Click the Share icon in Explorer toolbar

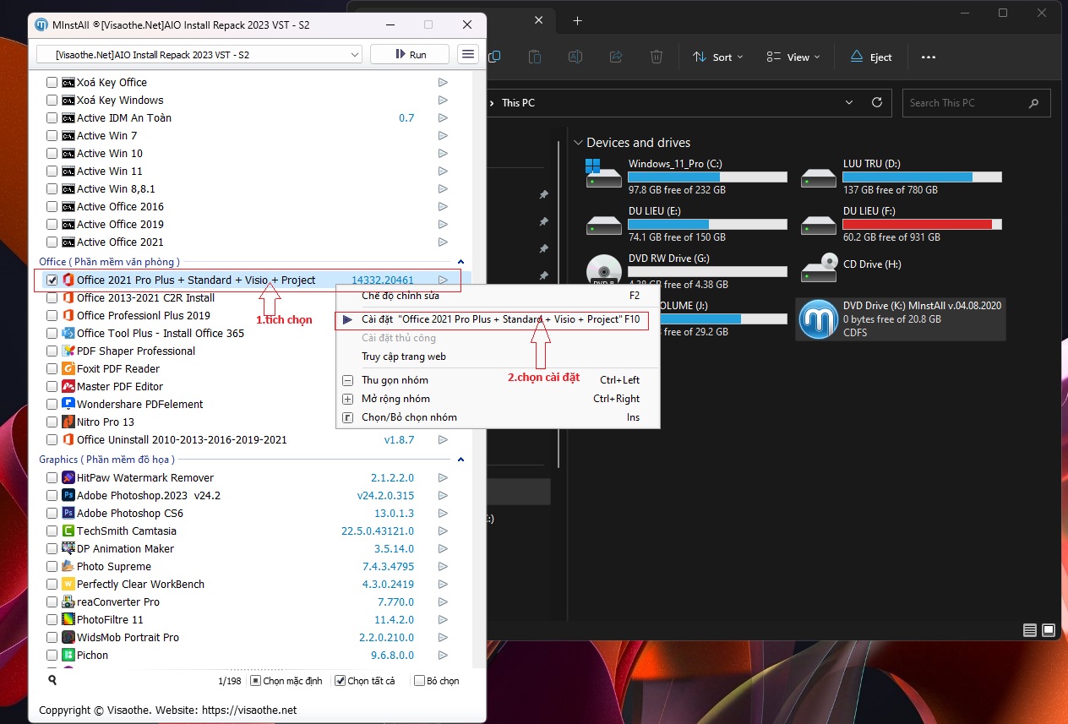616,57
